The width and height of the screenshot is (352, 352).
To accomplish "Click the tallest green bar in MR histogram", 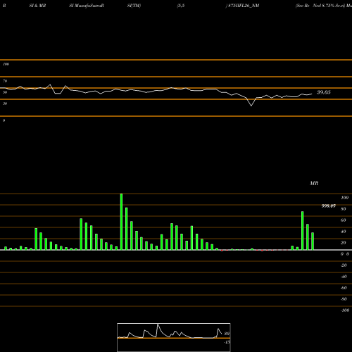I will point(121,222).
